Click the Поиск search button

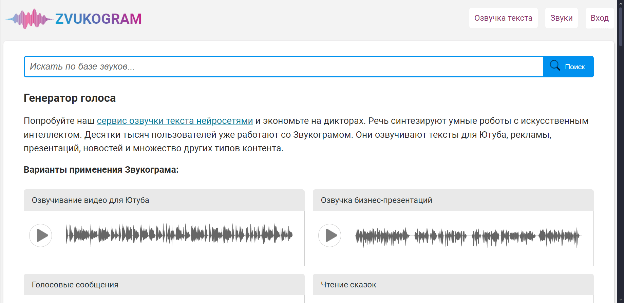click(568, 67)
